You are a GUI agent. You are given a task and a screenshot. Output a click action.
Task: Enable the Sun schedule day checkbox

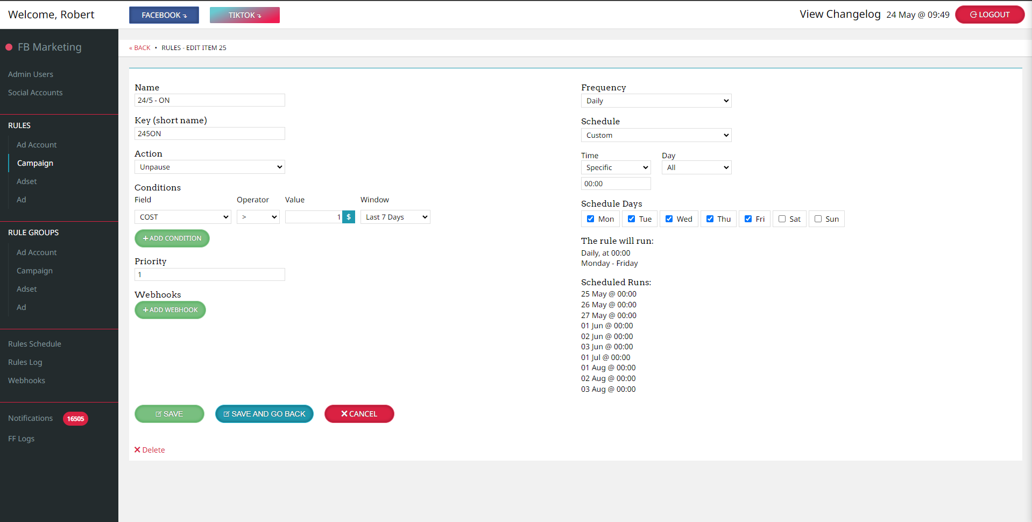818,219
